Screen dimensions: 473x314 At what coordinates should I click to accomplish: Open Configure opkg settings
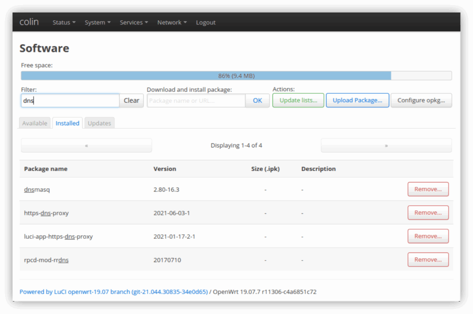(x=421, y=101)
